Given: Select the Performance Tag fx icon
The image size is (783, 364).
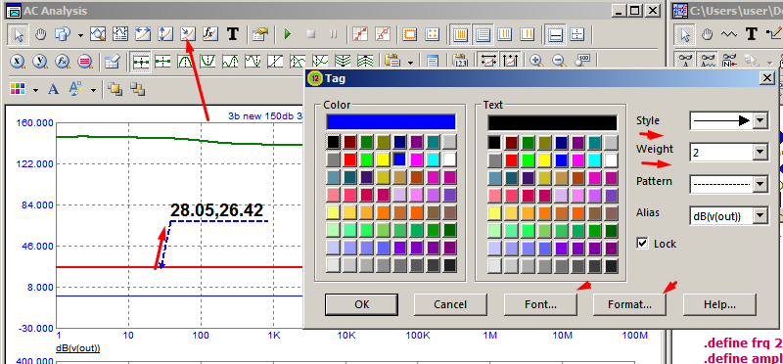Looking at the screenshot, I should pyautogui.click(x=210, y=34).
